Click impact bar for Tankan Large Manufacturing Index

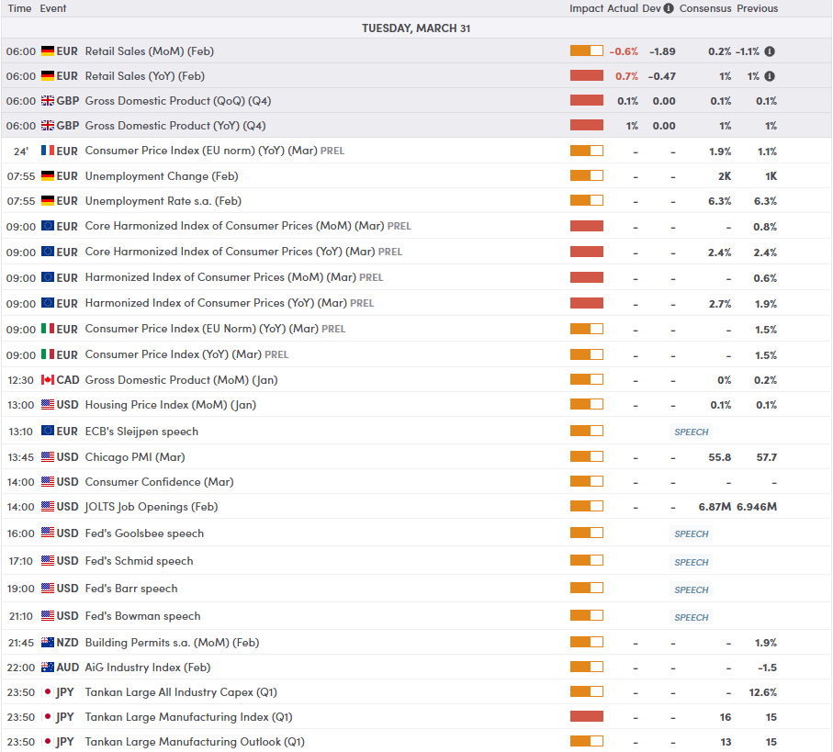(587, 716)
